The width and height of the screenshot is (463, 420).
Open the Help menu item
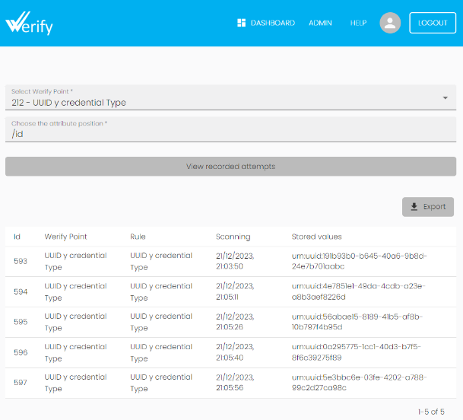(x=358, y=23)
